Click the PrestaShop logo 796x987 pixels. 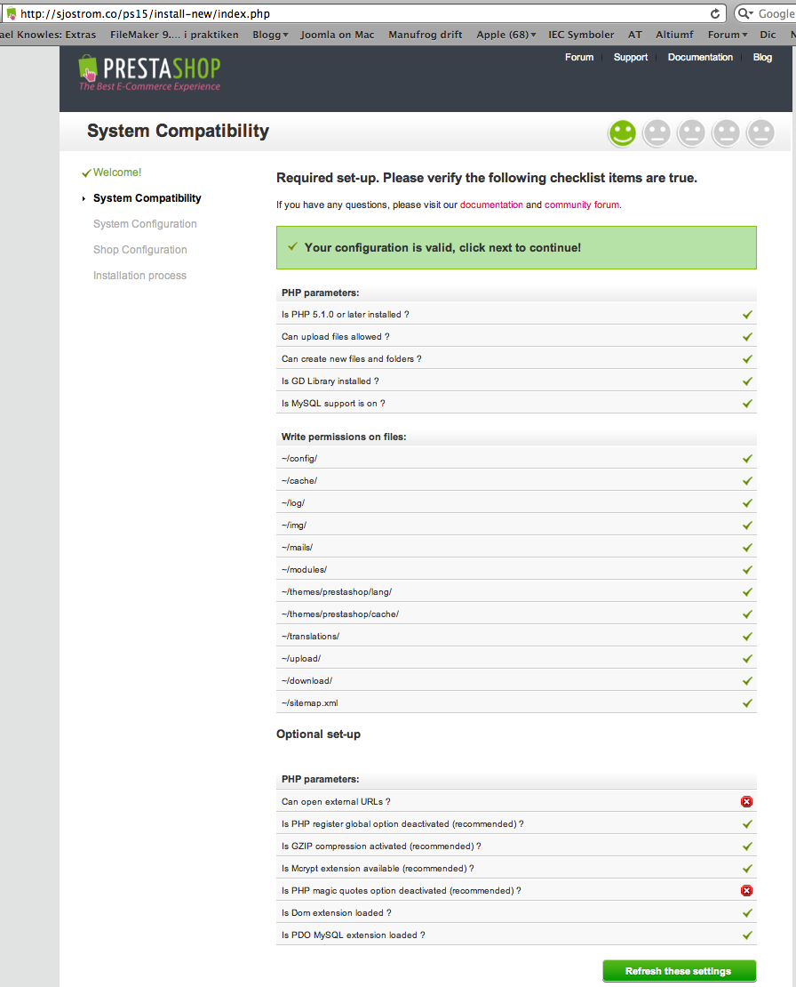(148, 73)
